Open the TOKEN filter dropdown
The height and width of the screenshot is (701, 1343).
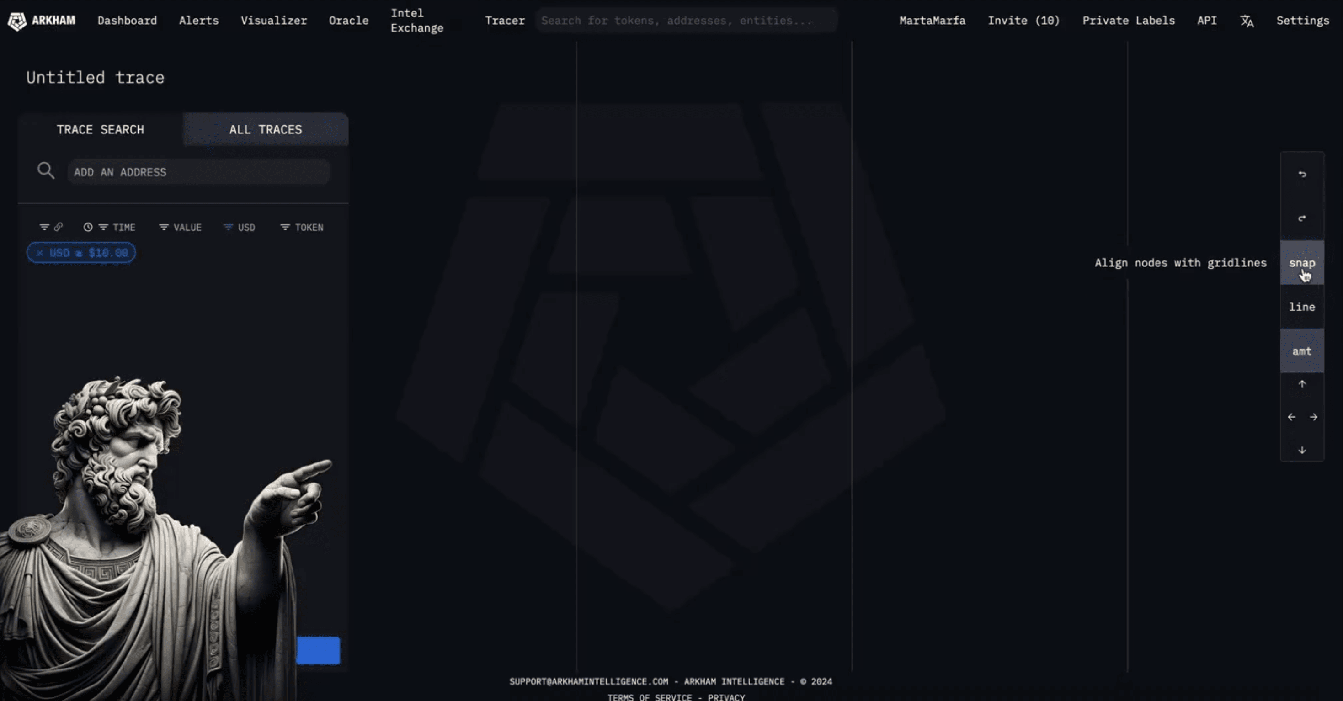pos(302,227)
